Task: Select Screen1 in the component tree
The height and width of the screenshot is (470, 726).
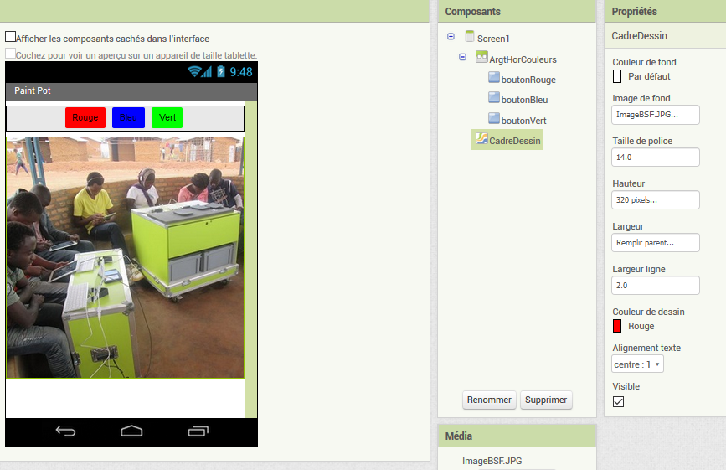Action: [x=493, y=39]
